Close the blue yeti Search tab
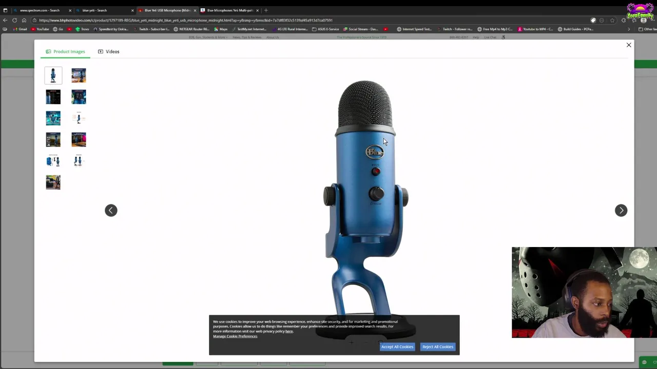 (132, 10)
